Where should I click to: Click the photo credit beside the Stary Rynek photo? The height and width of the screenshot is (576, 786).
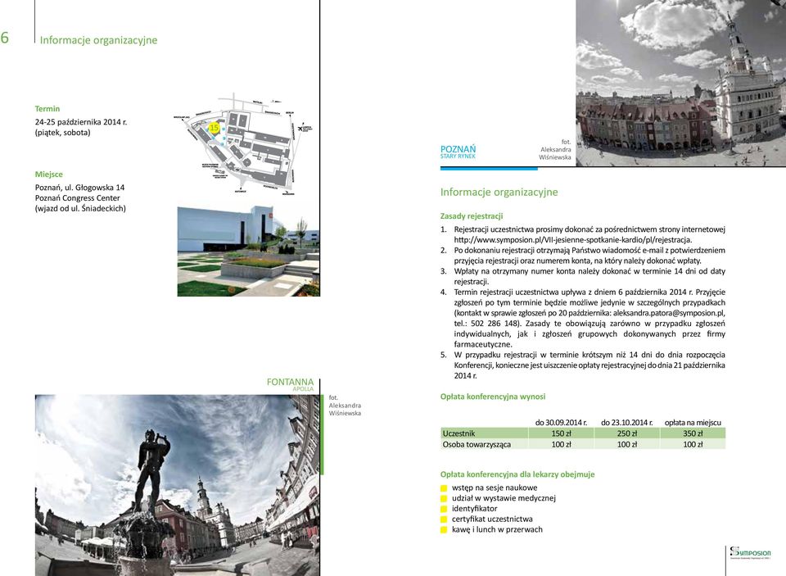click(555, 149)
